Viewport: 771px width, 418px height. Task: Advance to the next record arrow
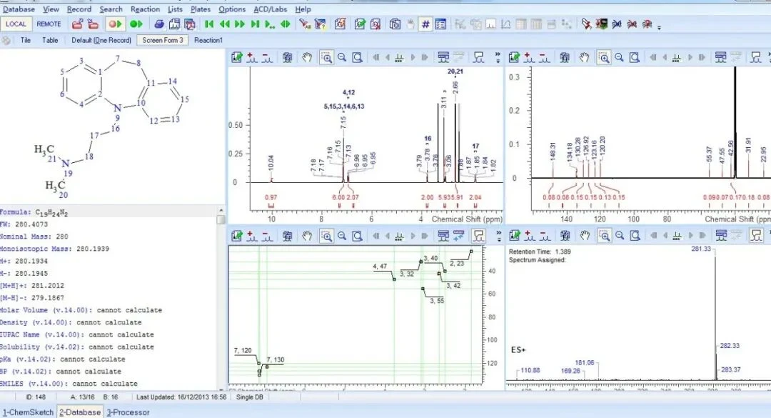tap(240, 24)
